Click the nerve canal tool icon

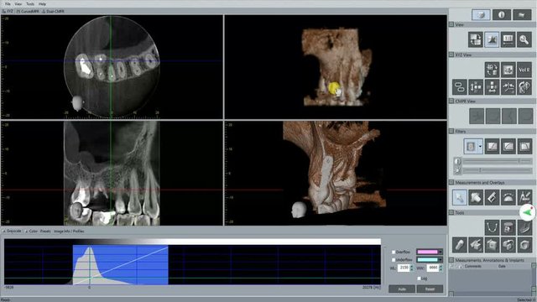click(x=524, y=227)
